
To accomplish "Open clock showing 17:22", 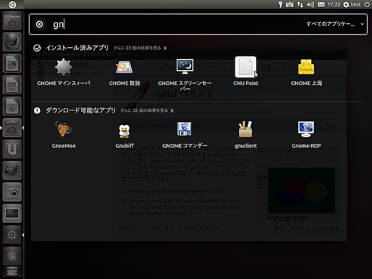I will 334,4.
